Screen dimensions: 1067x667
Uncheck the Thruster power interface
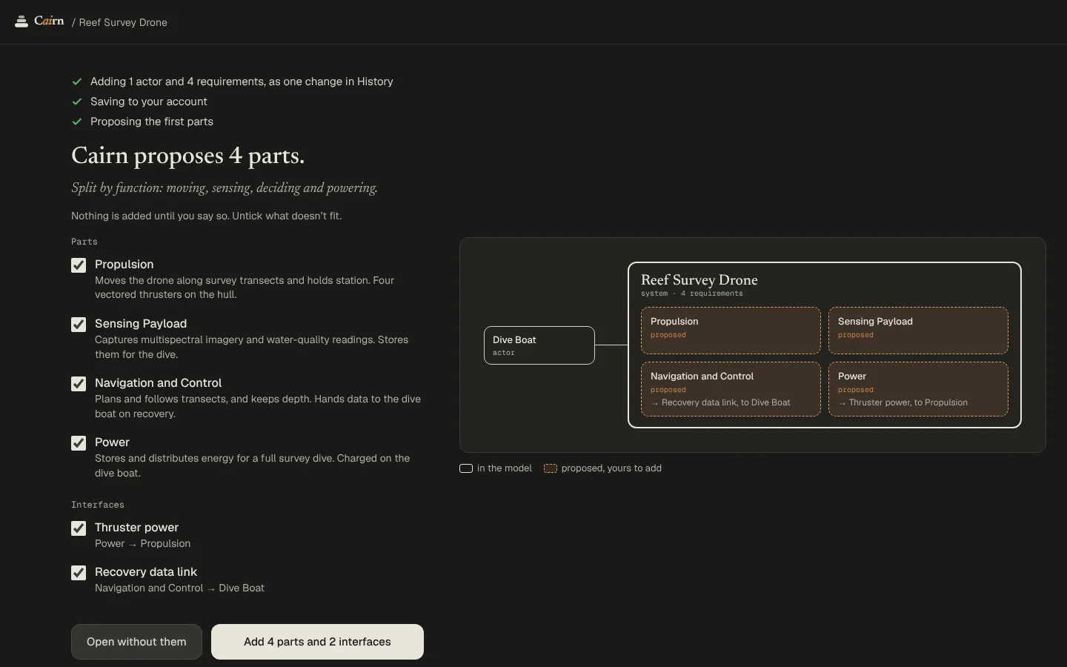point(79,528)
